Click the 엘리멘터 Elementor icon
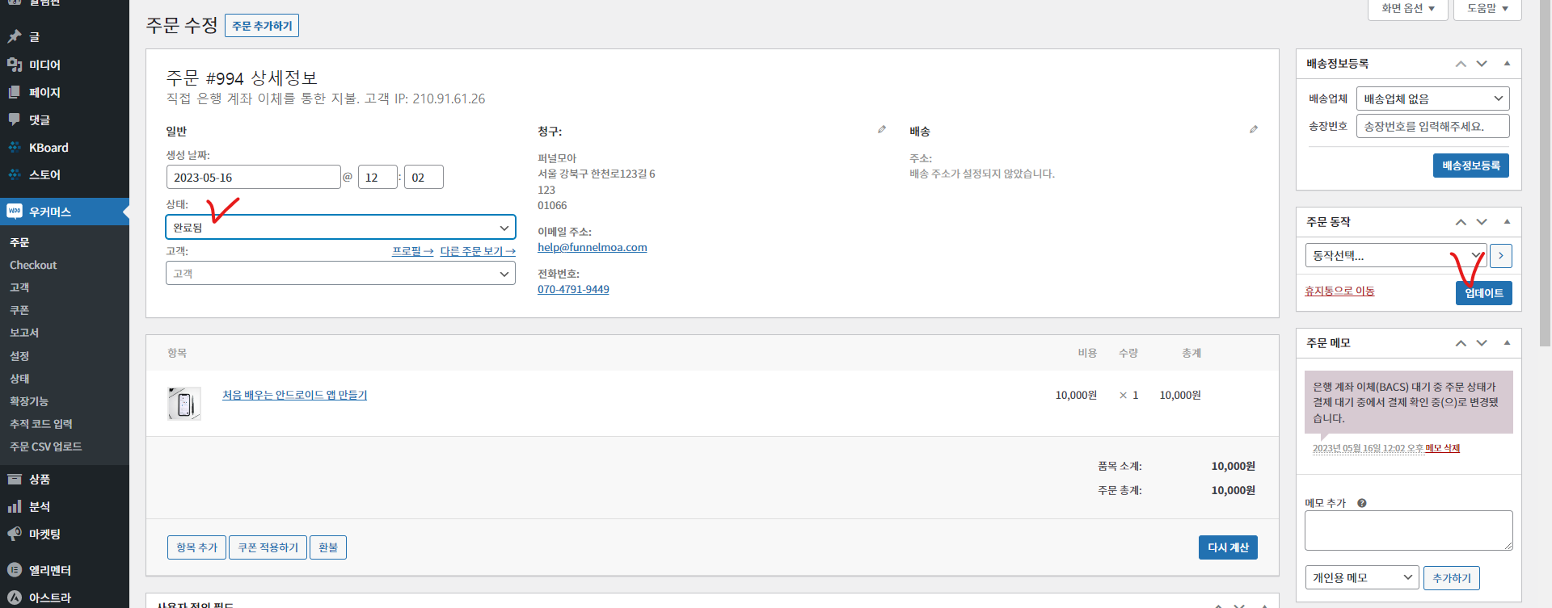 15,570
